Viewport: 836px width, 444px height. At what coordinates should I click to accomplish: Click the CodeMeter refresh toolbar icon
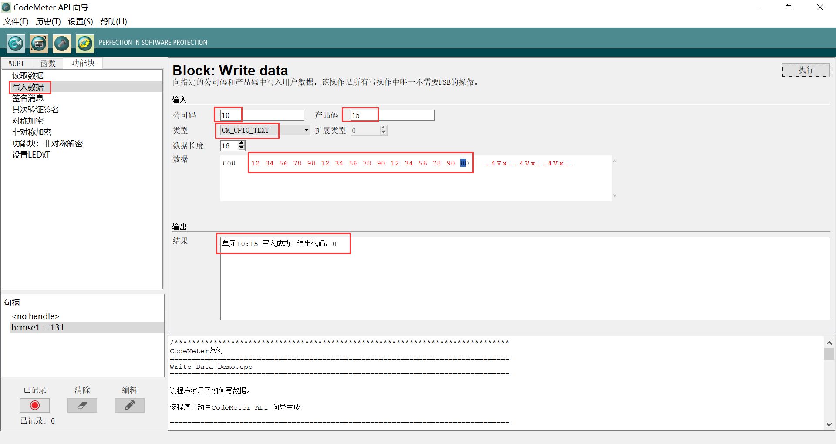(x=16, y=43)
